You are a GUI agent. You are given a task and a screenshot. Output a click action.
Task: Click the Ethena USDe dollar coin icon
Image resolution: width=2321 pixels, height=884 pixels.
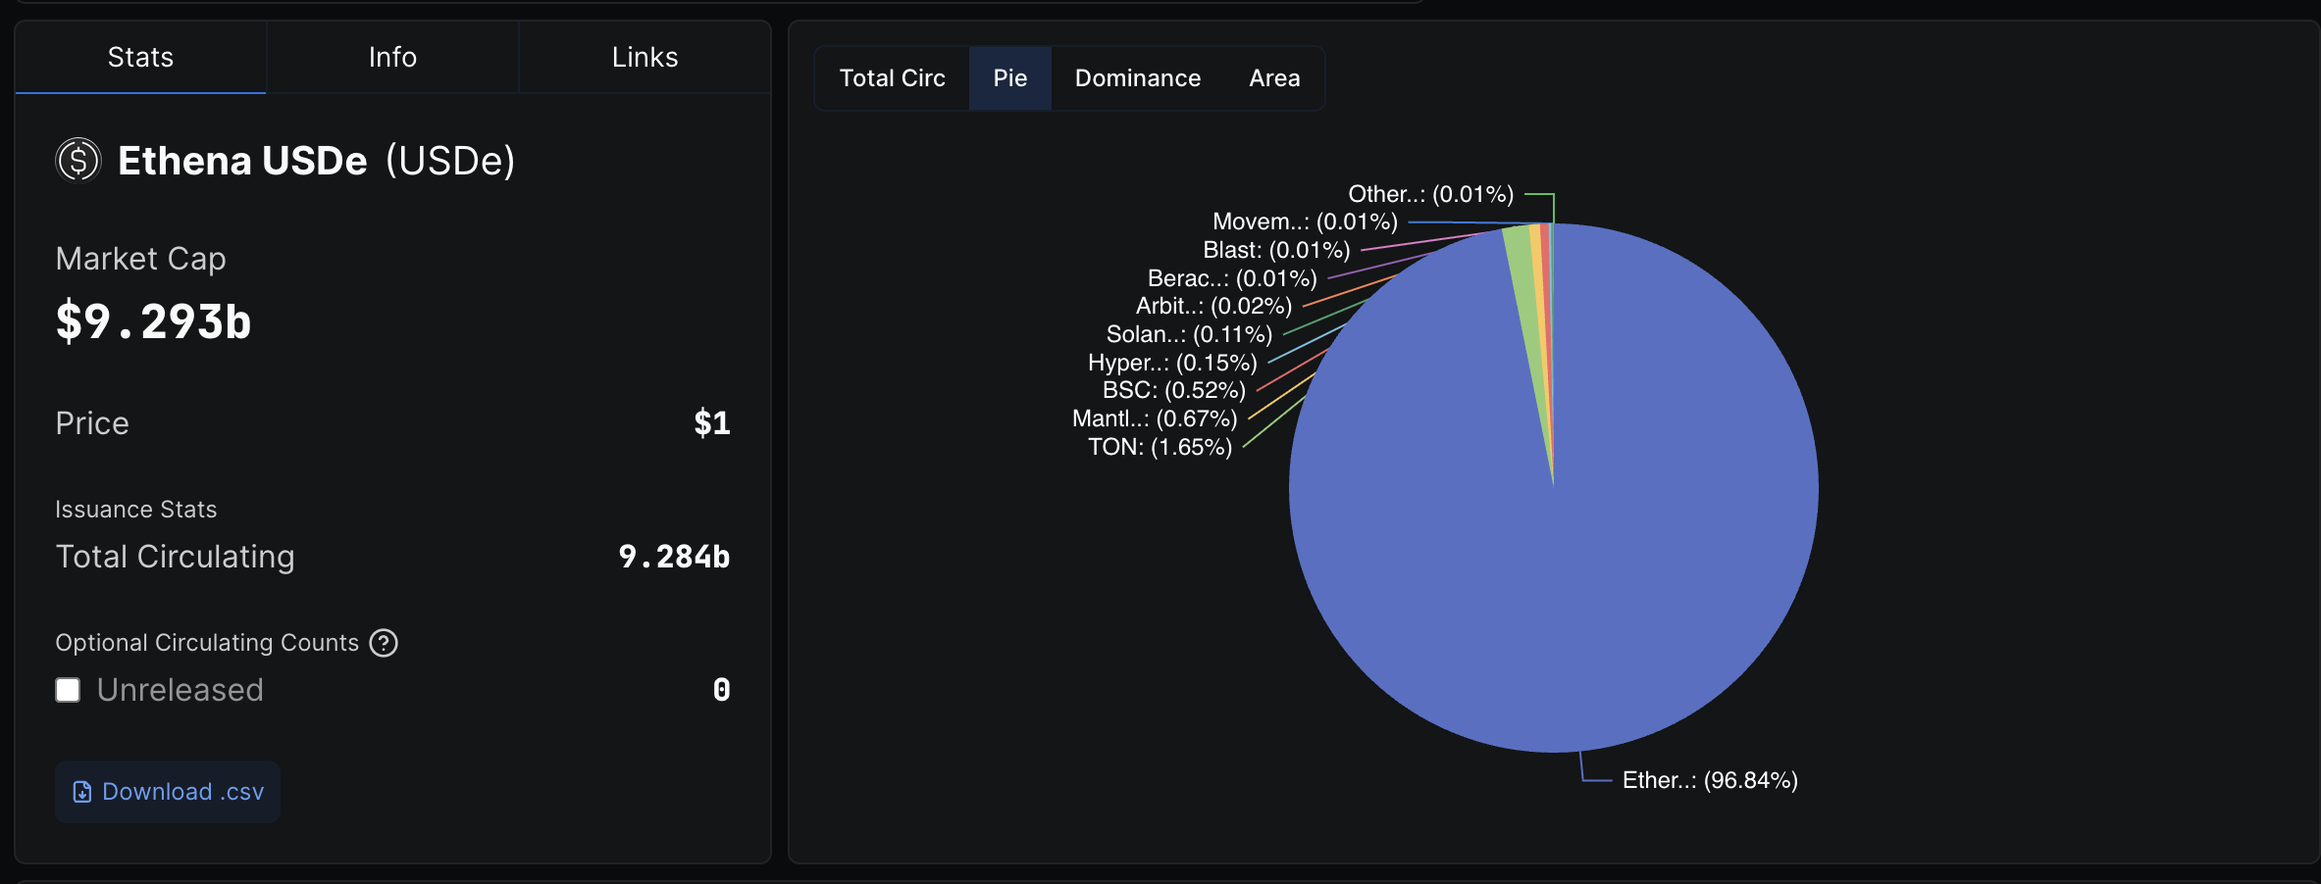point(78,160)
